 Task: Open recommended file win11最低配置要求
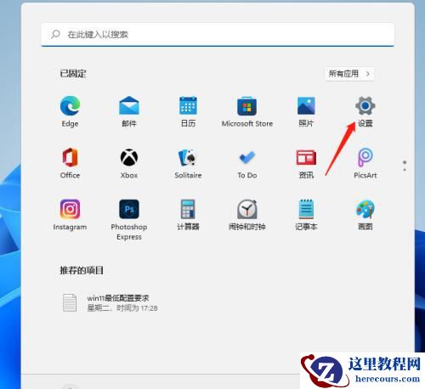[110, 302]
